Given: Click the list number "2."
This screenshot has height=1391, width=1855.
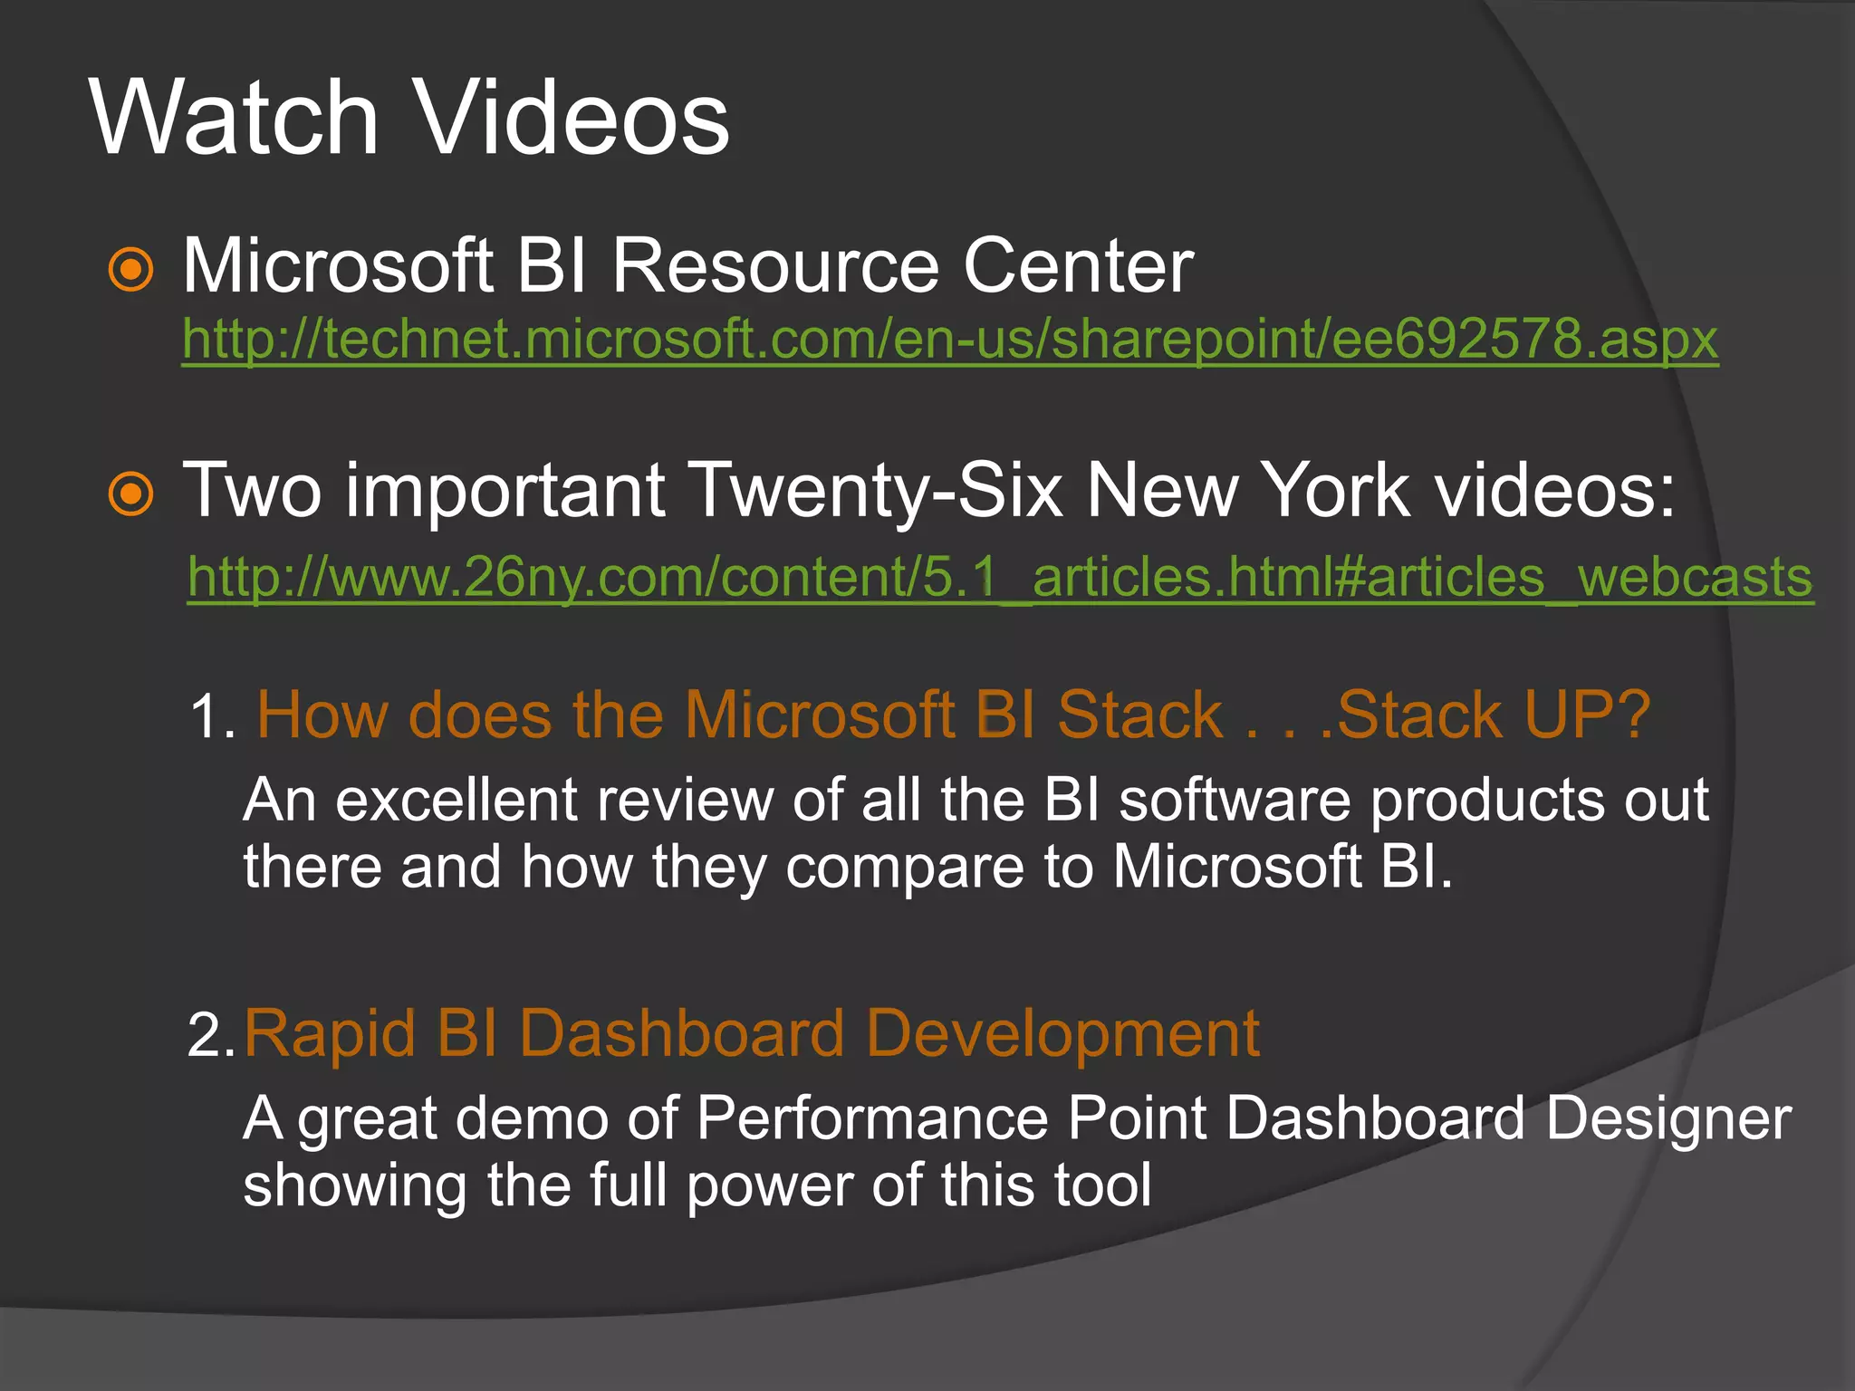Looking at the screenshot, I should pyautogui.click(x=211, y=1035).
